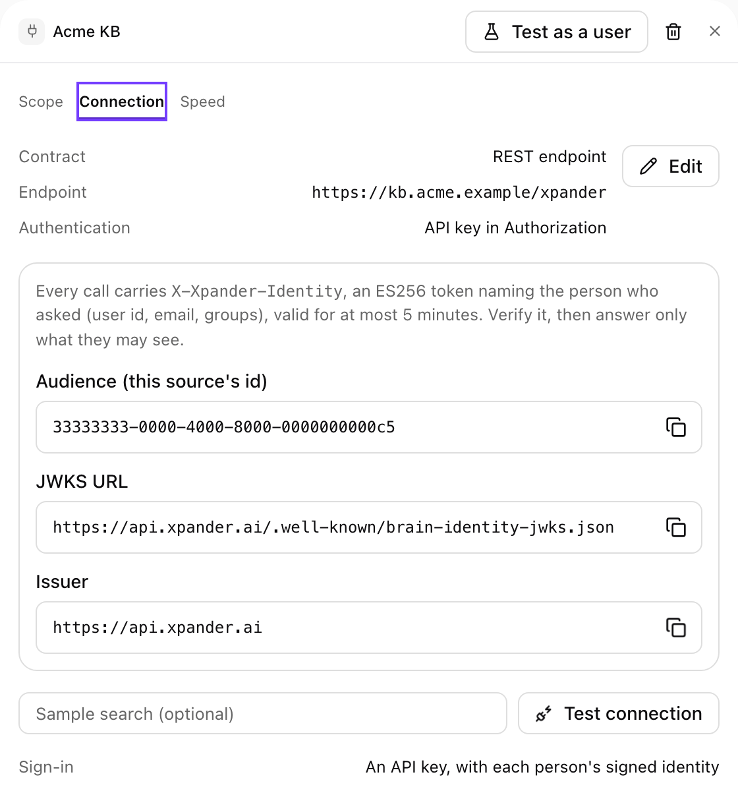The height and width of the screenshot is (791, 738).
Task: Click the endpoint https://kb.acme.example/xpander
Action: (x=459, y=192)
